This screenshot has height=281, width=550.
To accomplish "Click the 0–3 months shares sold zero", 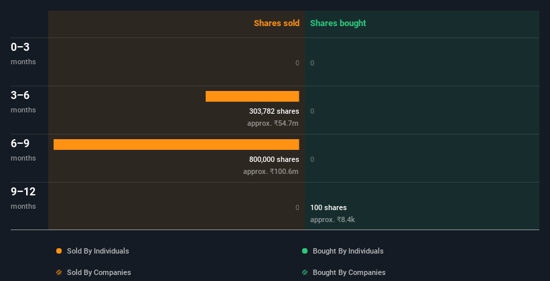I will 297,63.
